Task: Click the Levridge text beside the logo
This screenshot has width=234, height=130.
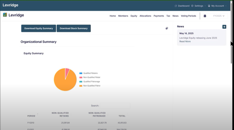Action: (16, 15)
